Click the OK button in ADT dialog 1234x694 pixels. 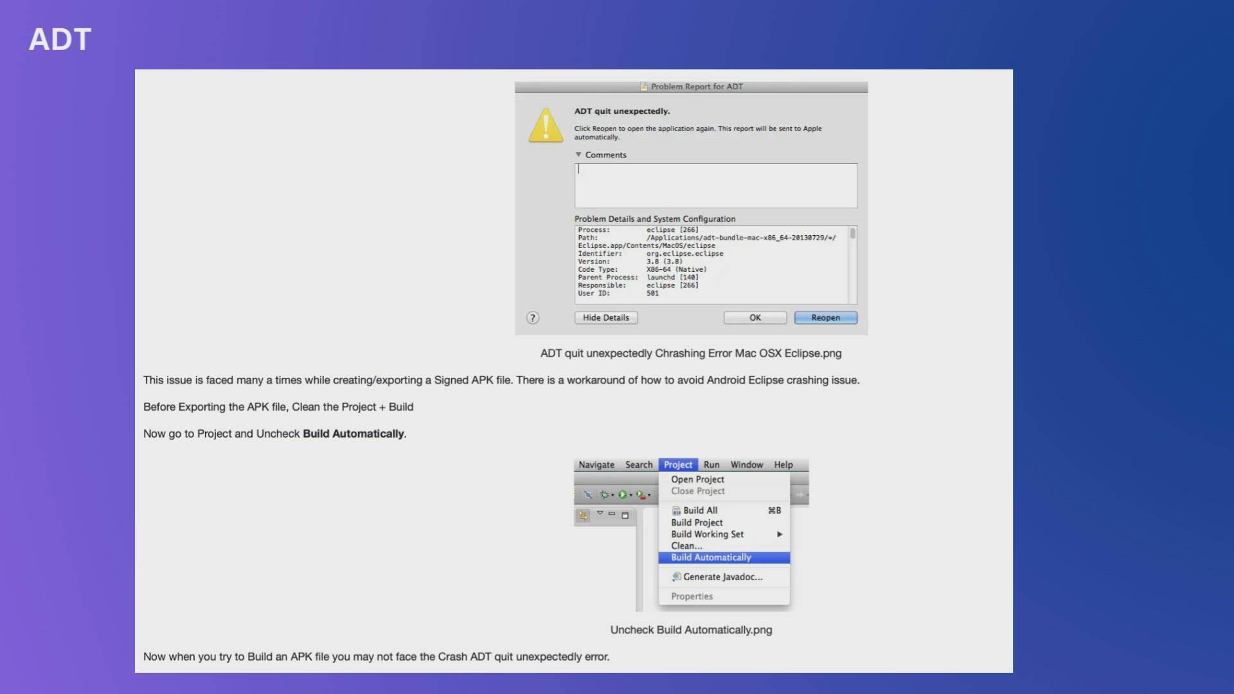coord(755,317)
